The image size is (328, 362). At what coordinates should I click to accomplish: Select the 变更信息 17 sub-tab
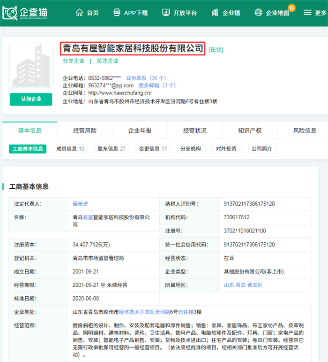coord(153,149)
